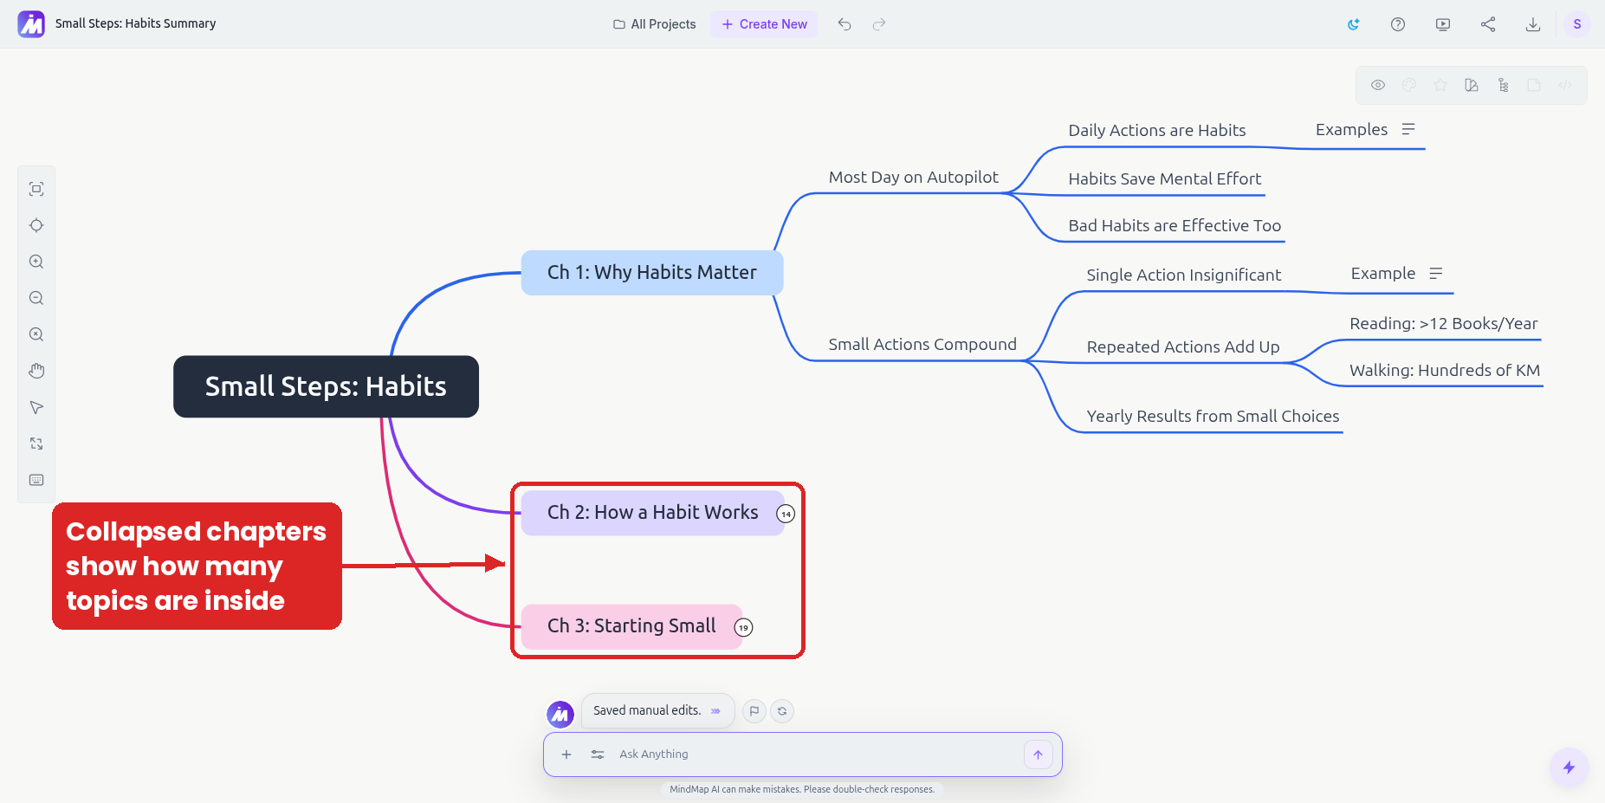Click the star icon in top-right toolbar
This screenshot has height=803, width=1605.
(x=1440, y=85)
